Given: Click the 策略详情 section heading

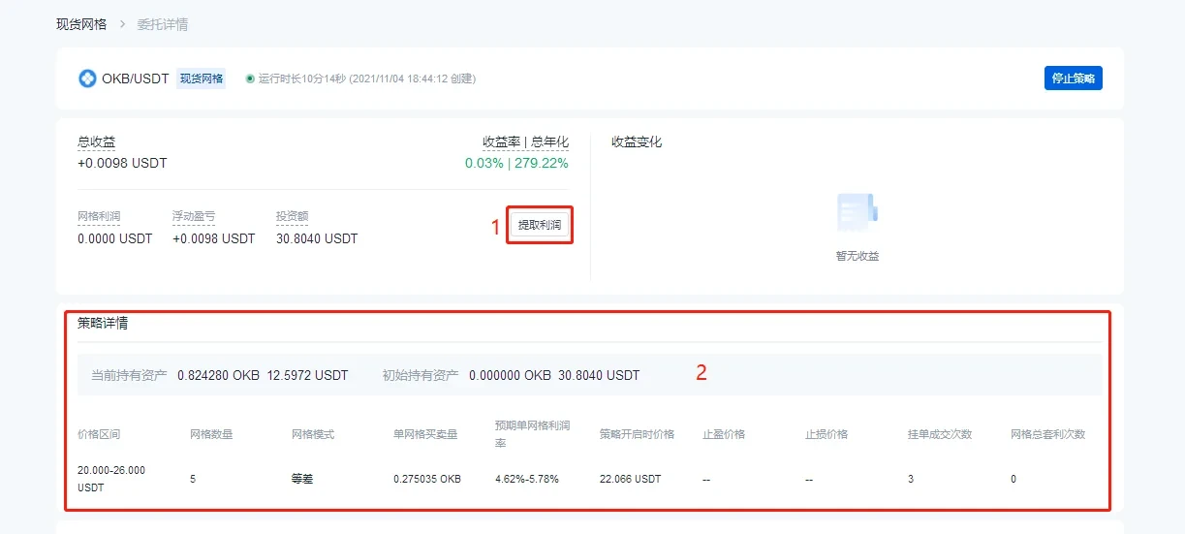Looking at the screenshot, I should [x=103, y=324].
